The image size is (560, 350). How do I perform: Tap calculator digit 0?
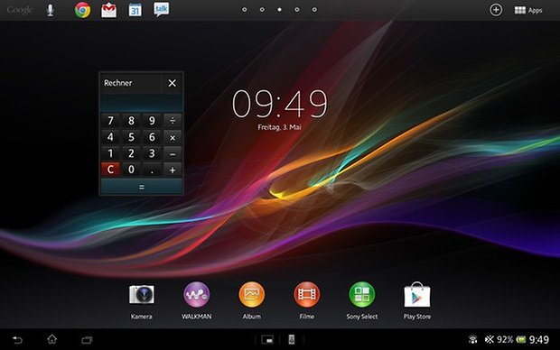(131, 170)
